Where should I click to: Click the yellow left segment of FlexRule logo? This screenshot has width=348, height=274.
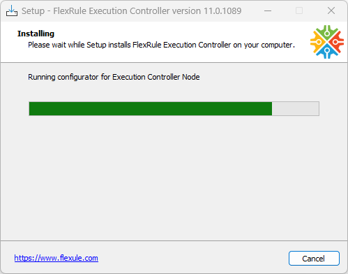[317, 42]
